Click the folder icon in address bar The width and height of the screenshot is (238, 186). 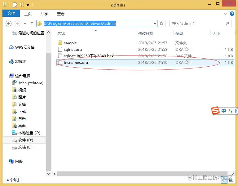tap(39, 23)
